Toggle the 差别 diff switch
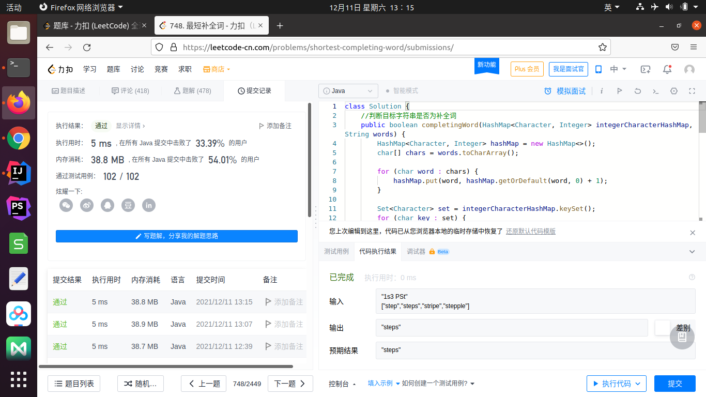The height and width of the screenshot is (397, 706). tap(663, 328)
